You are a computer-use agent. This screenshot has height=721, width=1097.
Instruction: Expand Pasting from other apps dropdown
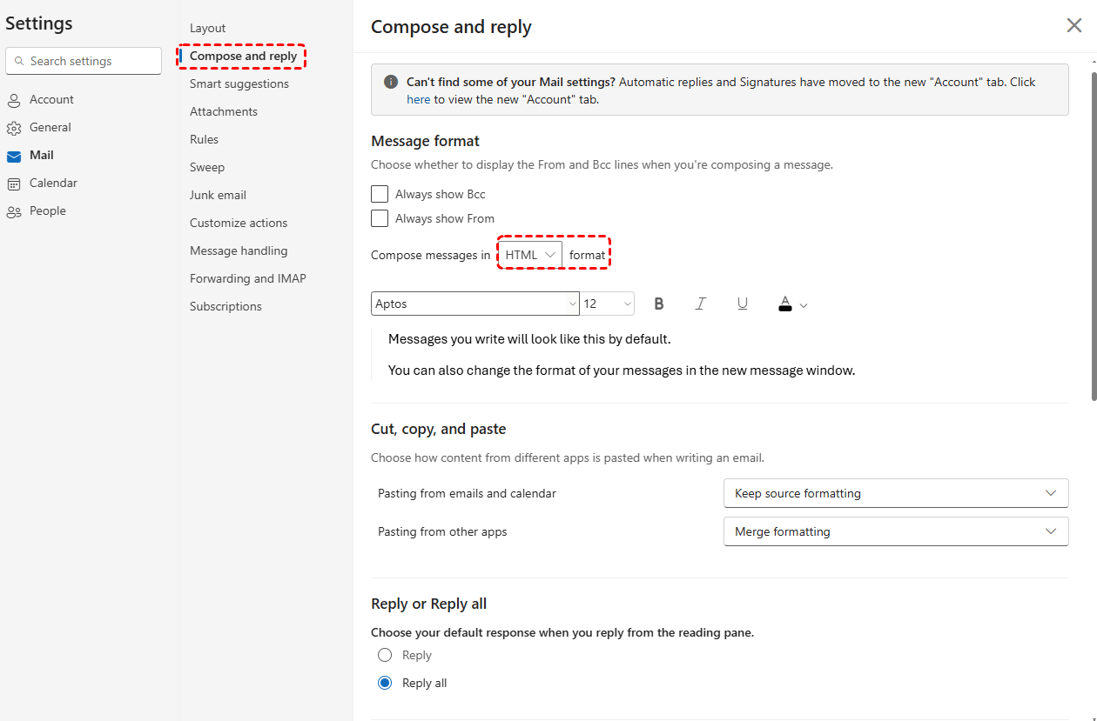[895, 531]
